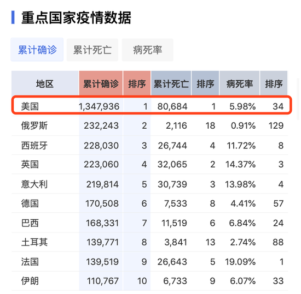Click the death count 11,519
Image resolution: width=301 pixels, height=294 pixels.
(174, 223)
